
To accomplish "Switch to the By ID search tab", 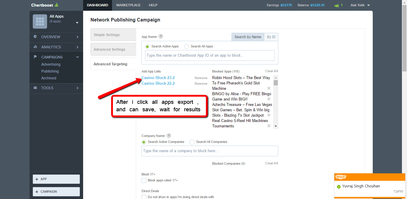I will click(x=271, y=37).
